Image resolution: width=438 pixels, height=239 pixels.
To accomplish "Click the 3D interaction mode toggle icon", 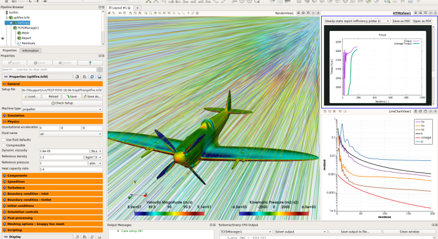I will click(x=120, y=13).
